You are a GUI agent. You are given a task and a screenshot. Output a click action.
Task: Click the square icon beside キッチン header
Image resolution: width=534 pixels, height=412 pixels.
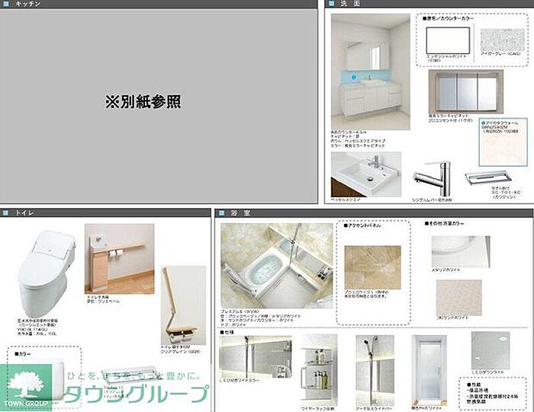pos(5,5)
